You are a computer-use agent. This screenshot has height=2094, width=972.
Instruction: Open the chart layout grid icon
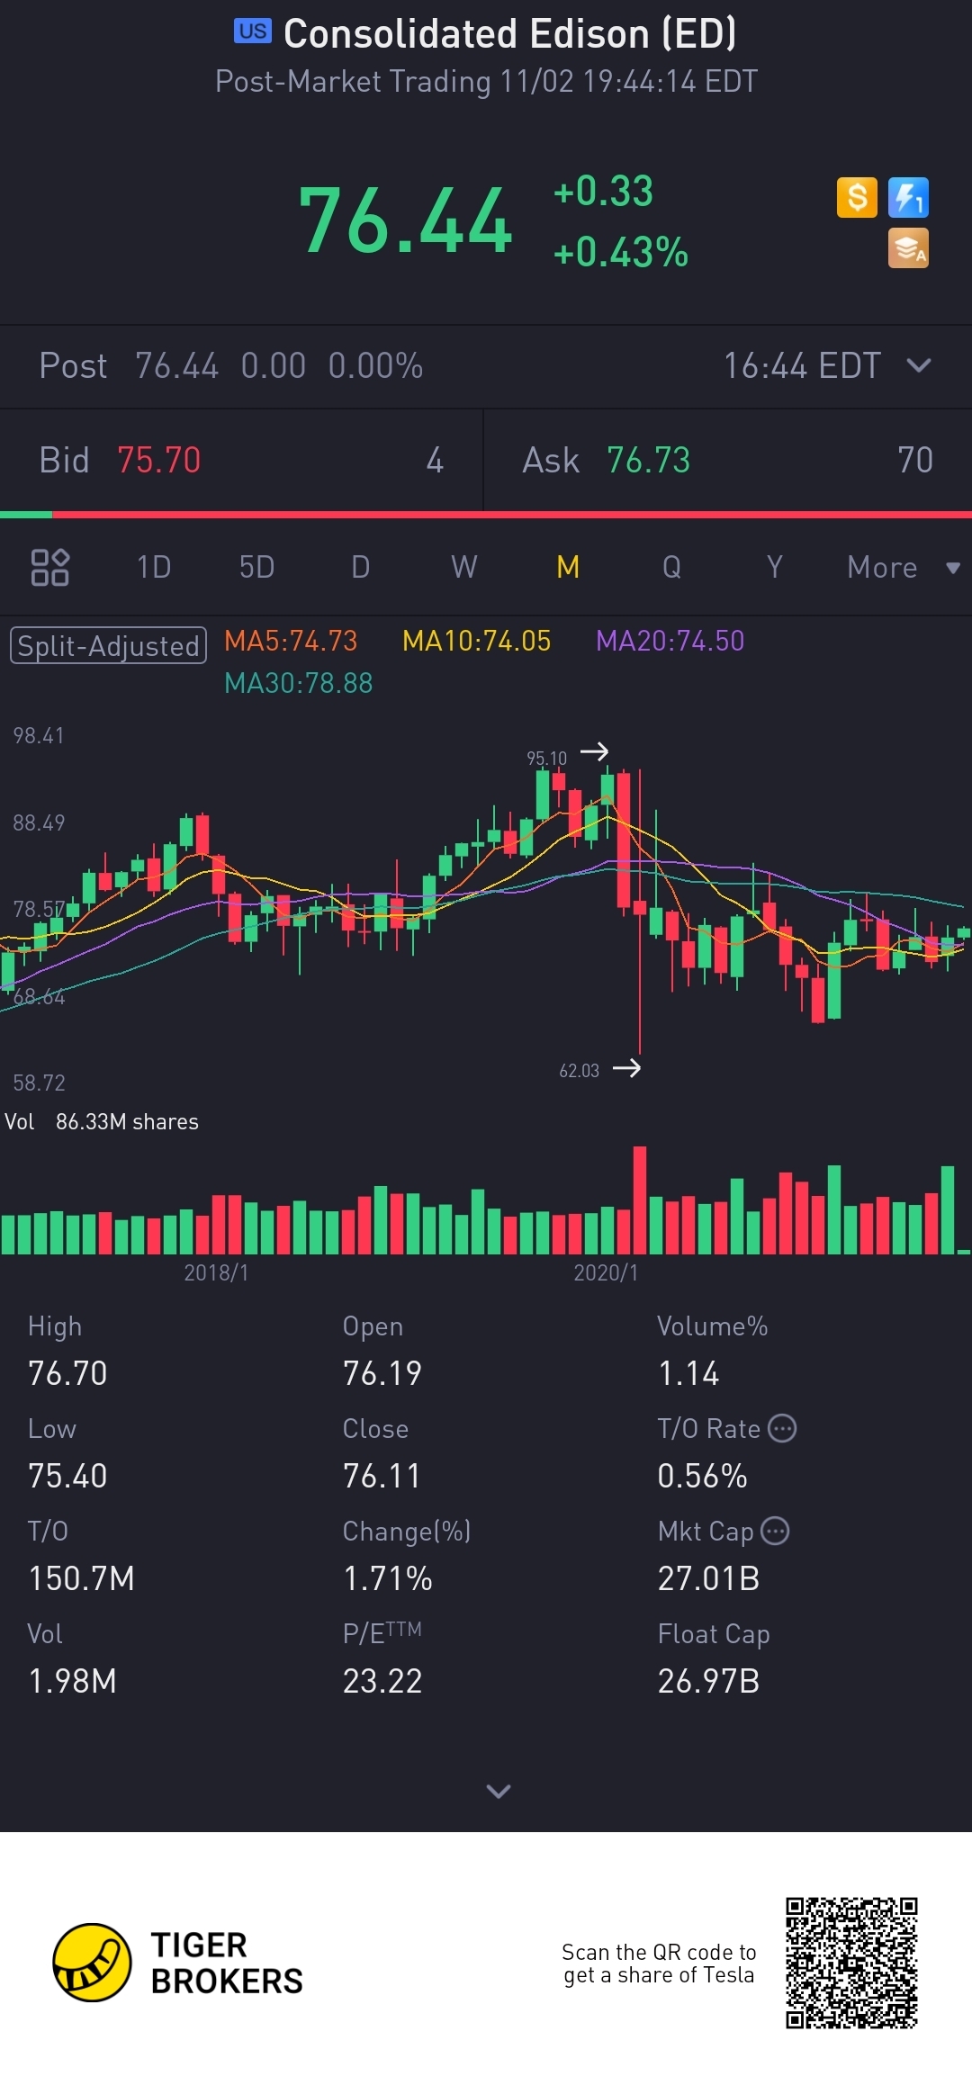50,567
